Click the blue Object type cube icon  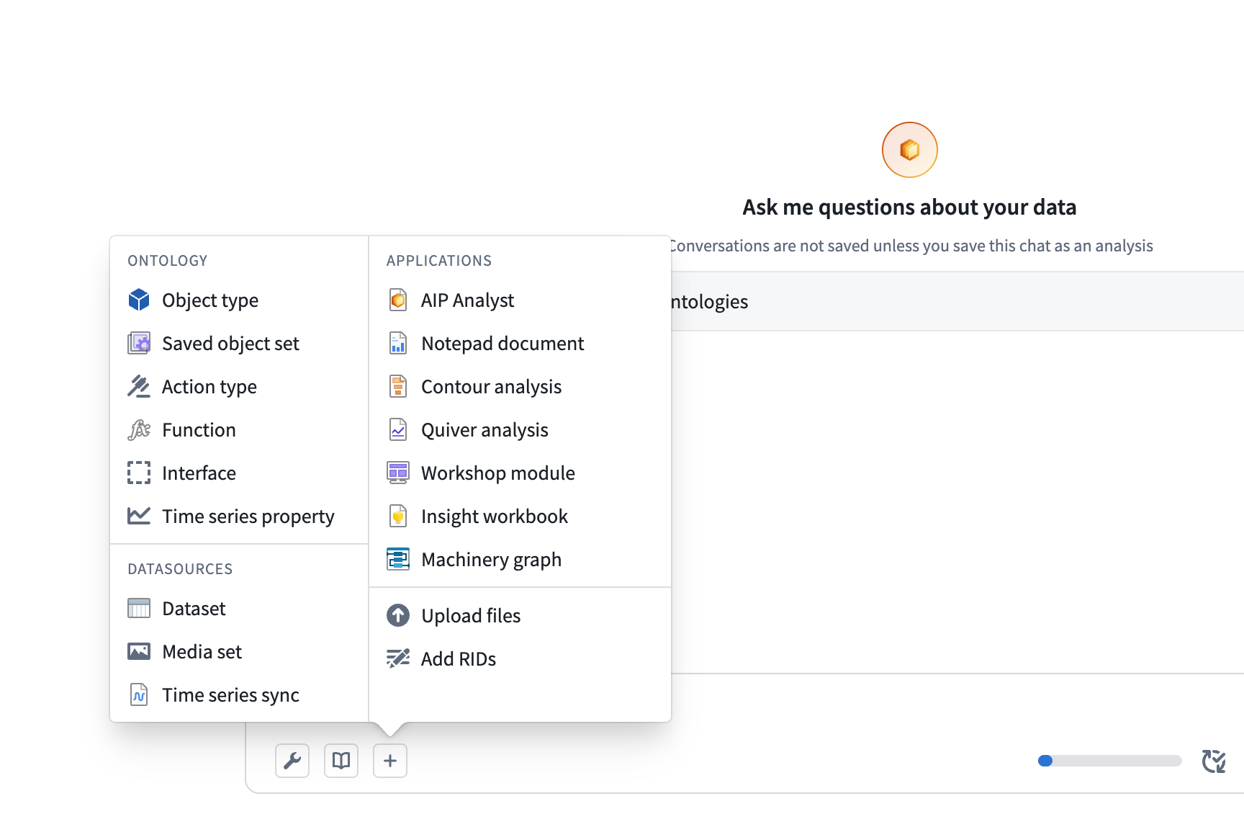click(139, 300)
